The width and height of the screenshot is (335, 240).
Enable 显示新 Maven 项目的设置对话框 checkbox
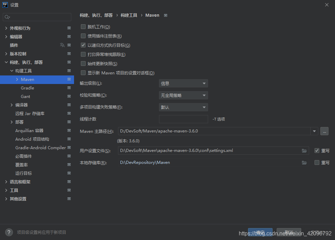tap(83, 73)
